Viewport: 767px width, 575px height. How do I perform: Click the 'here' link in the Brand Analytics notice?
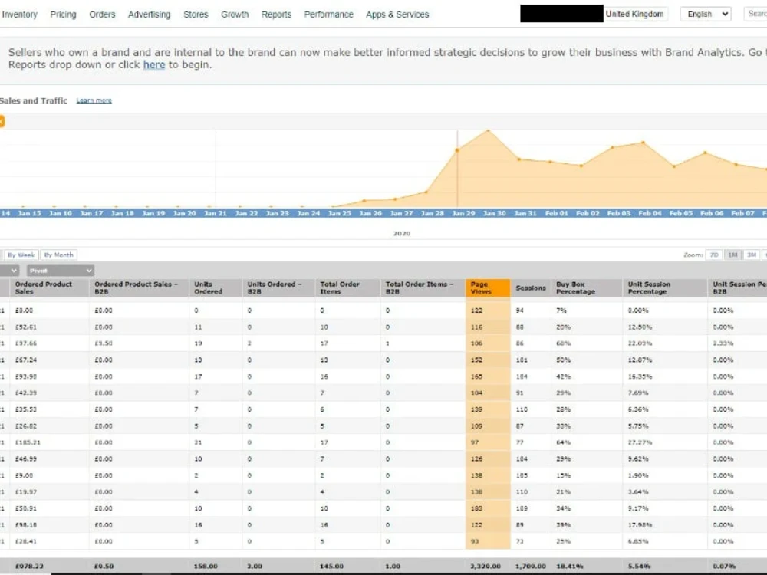(154, 64)
